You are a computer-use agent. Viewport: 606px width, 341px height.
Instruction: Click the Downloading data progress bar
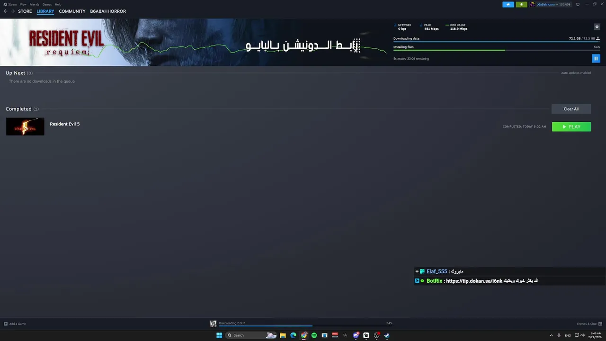[x=497, y=42]
